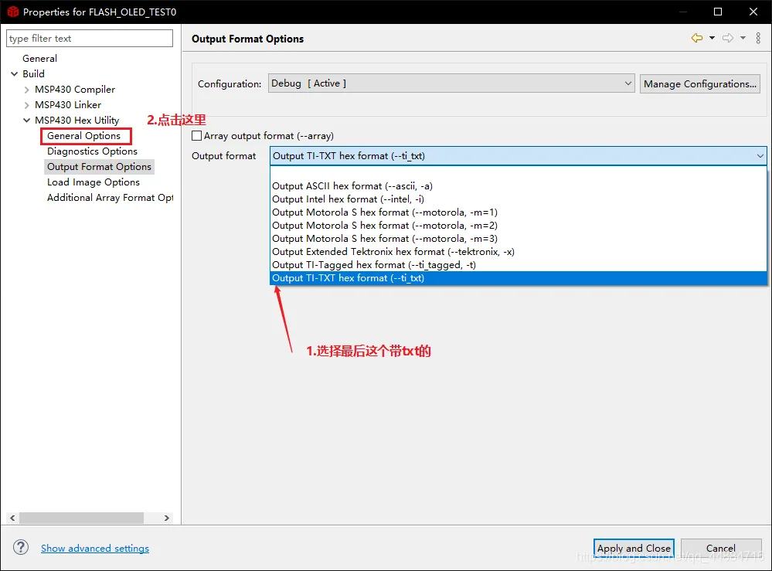Click the right scroll arrow in tree panel
Screen dimensions: 772x571
click(x=166, y=518)
